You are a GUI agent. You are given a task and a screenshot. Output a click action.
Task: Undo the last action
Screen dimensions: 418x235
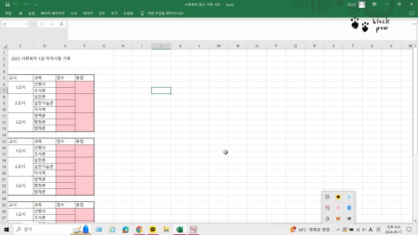[x=15, y=4]
